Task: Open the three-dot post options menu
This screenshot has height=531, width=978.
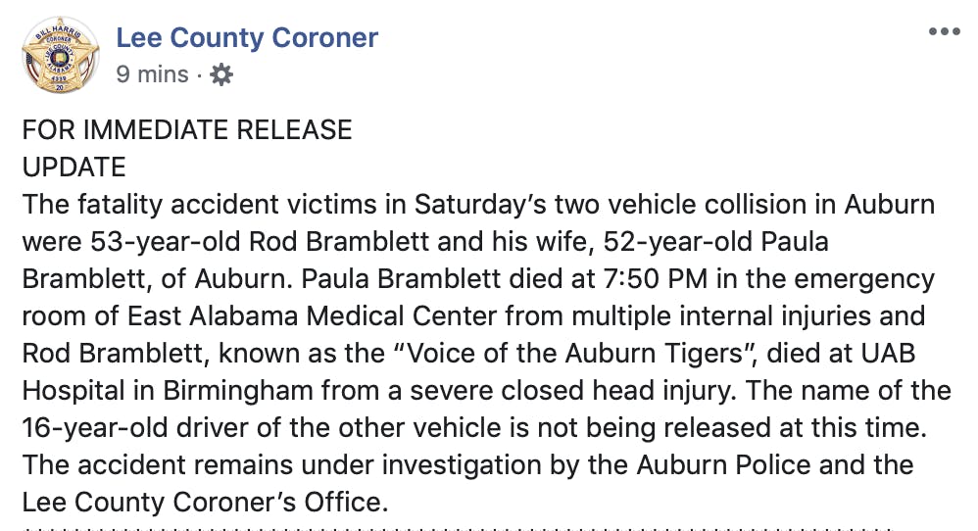Action: 944,31
